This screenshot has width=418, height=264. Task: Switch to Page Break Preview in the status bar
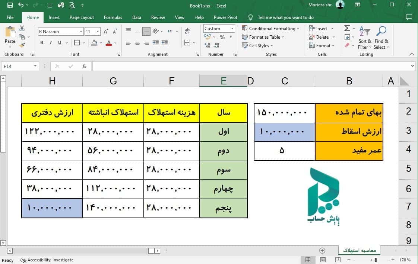coord(338,260)
